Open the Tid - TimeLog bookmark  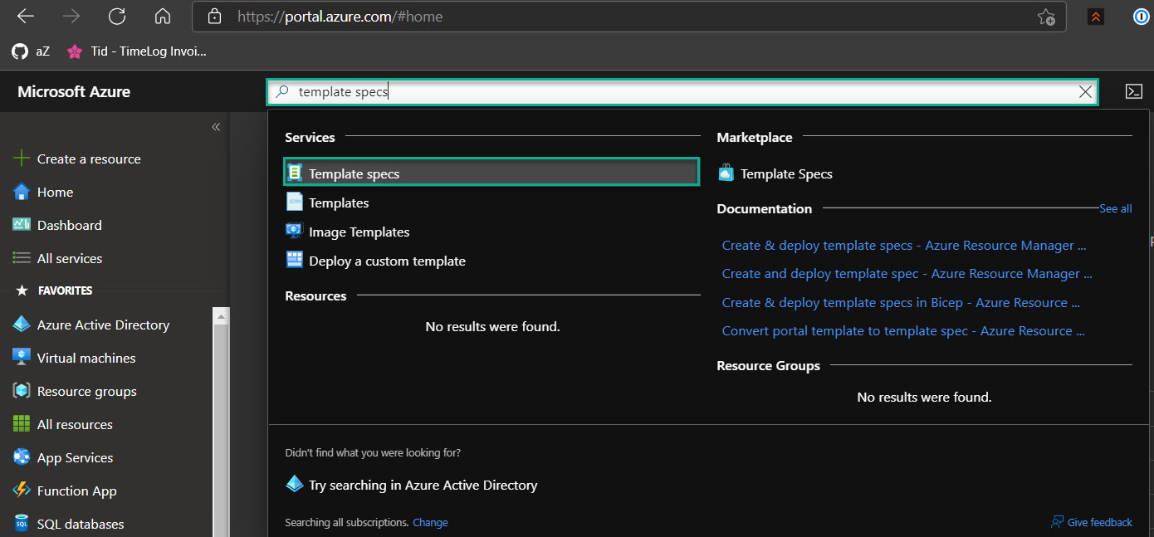pos(137,51)
